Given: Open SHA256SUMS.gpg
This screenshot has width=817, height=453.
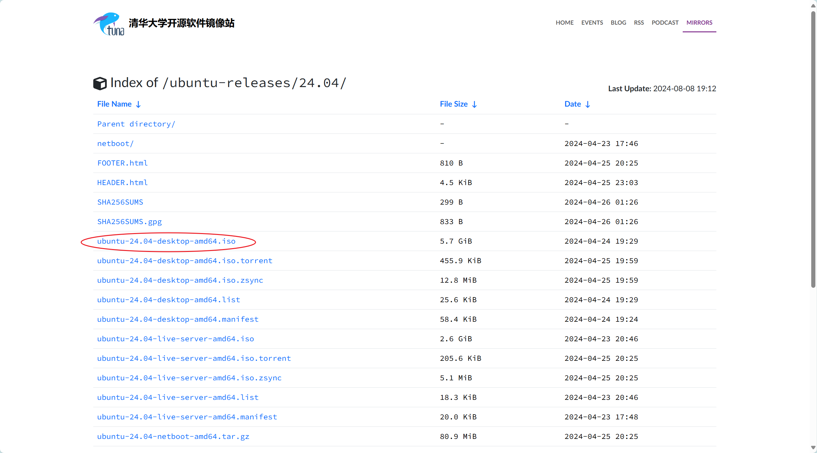Looking at the screenshot, I should pos(129,222).
